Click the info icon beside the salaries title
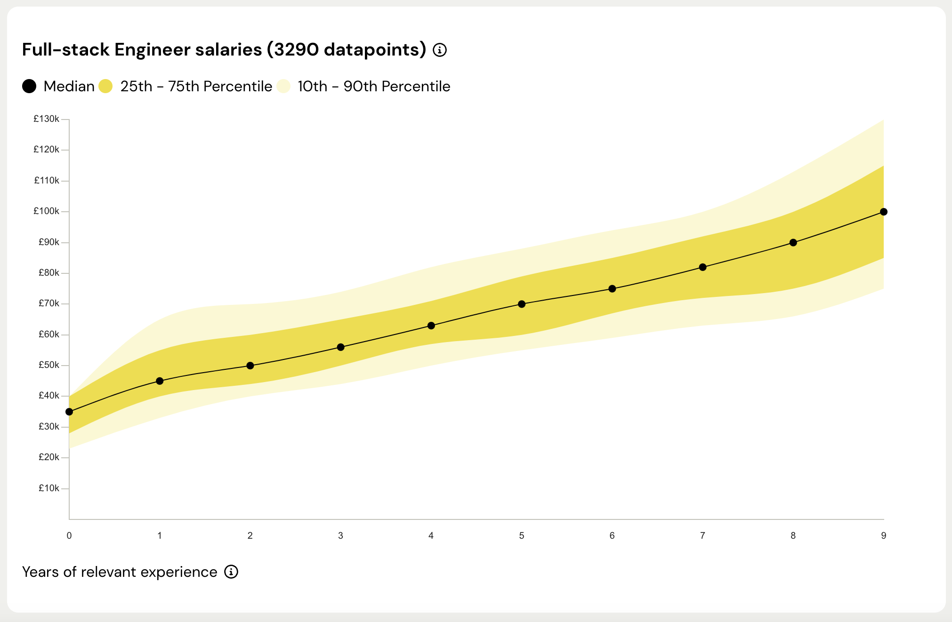This screenshot has width=952, height=622. tap(440, 50)
